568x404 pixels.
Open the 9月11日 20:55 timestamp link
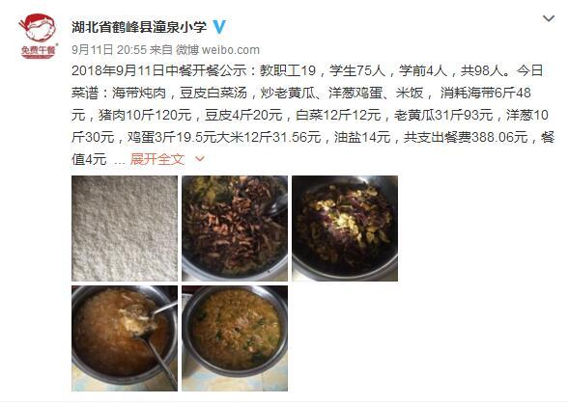(x=109, y=50)
